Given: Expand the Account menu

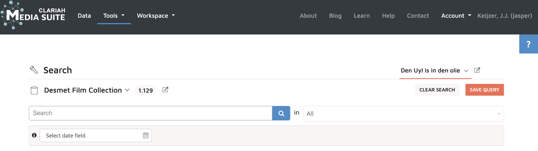Looking at the screenshot, I should 456,16.
